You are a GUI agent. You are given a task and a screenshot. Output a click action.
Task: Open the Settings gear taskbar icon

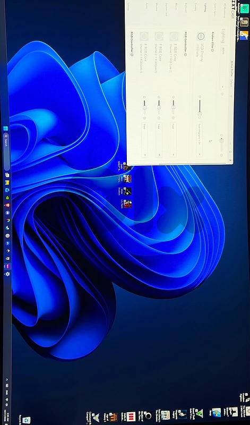pos(7,274)
